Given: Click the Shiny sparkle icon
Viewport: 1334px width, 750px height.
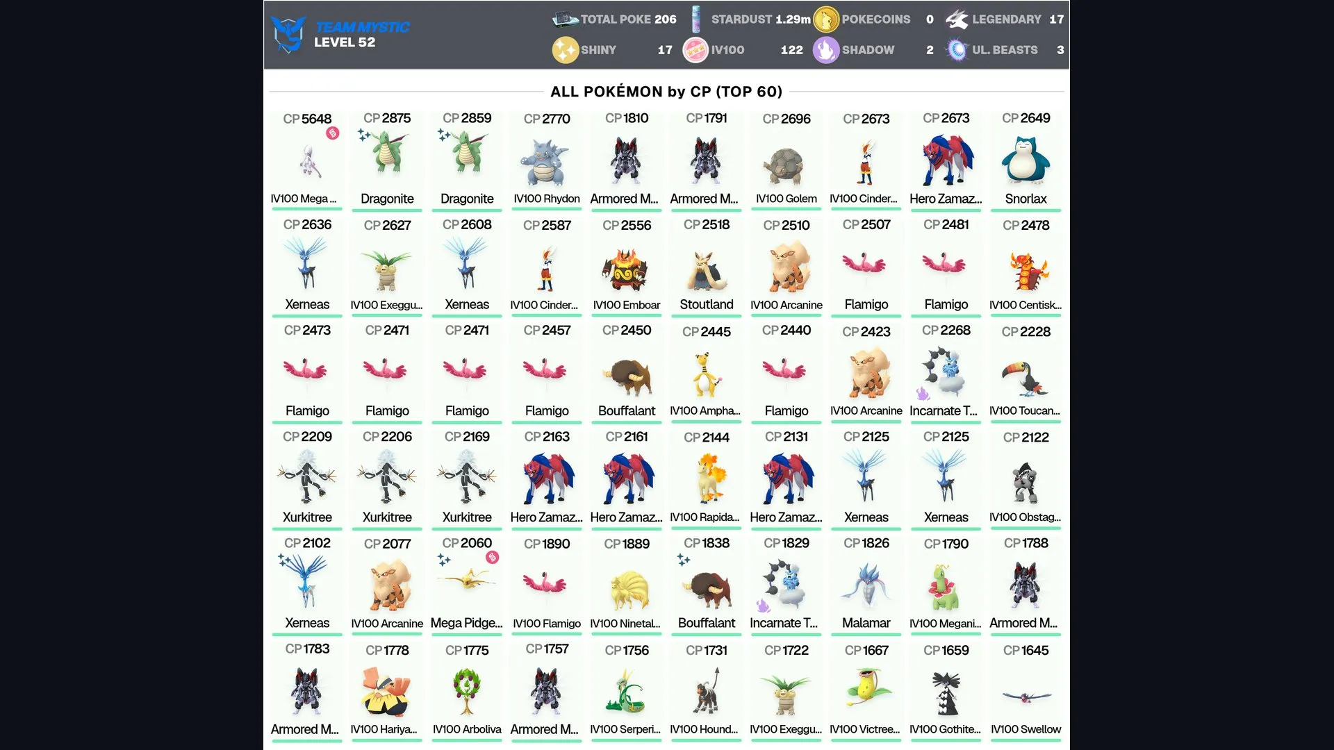Looking at the screenshot, I should click(565, 50).
